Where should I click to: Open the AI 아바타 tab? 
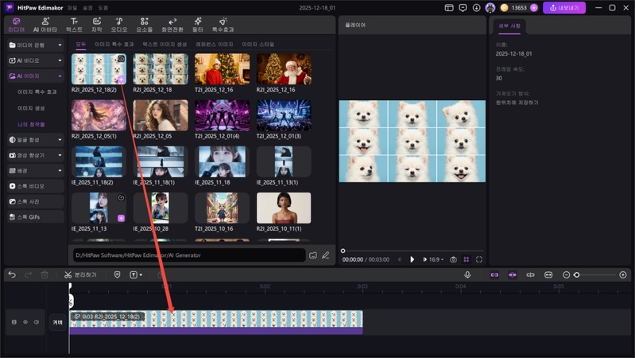[45, 25]
